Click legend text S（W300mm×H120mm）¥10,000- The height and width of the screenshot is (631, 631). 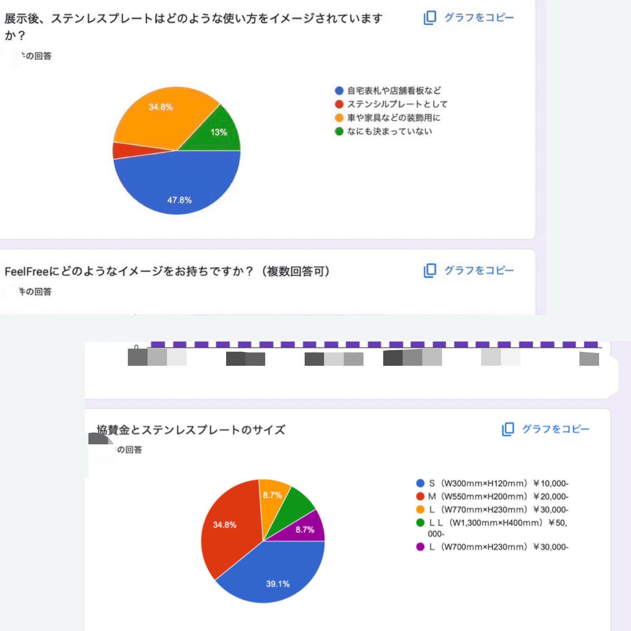coord(499,483)
